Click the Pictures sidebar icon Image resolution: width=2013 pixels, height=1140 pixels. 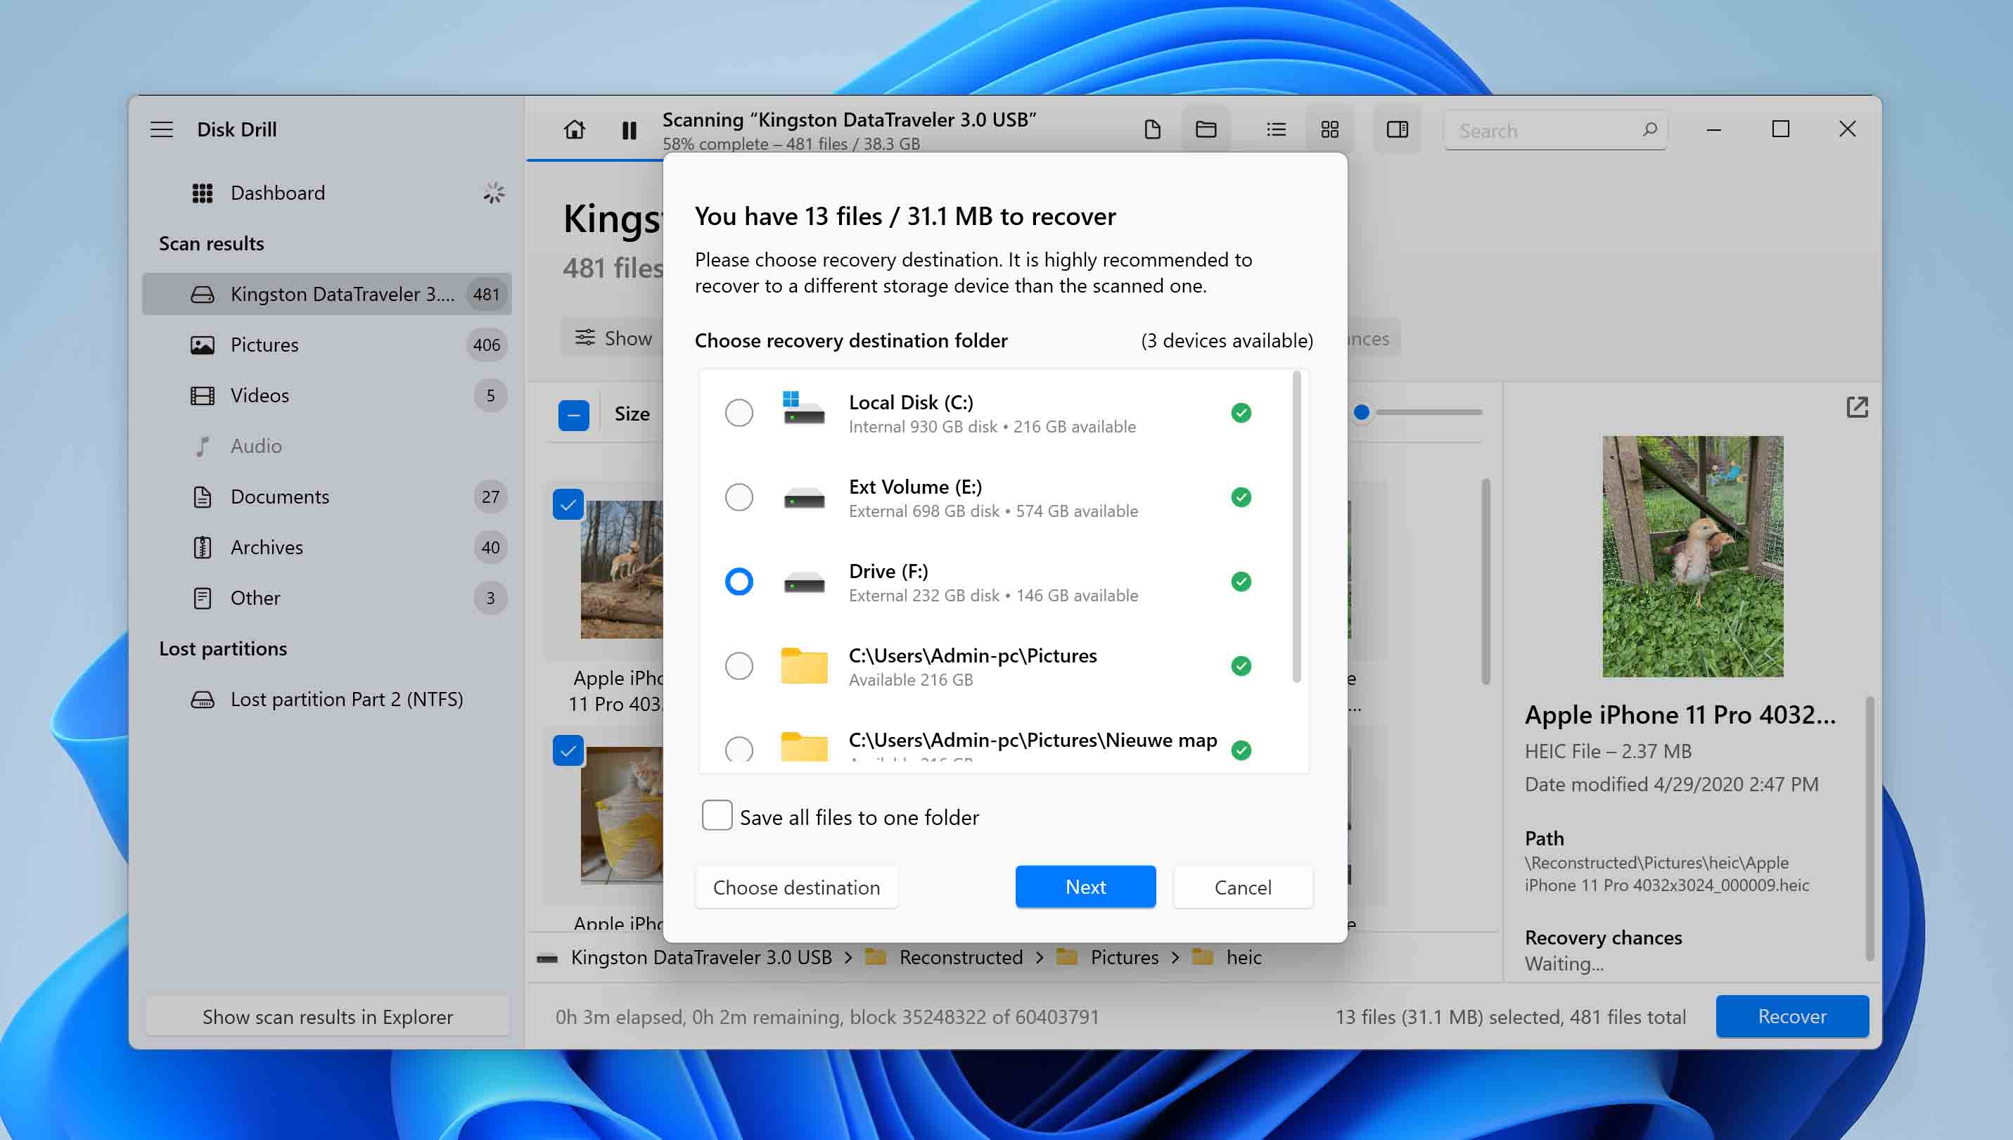click(202, 345)
